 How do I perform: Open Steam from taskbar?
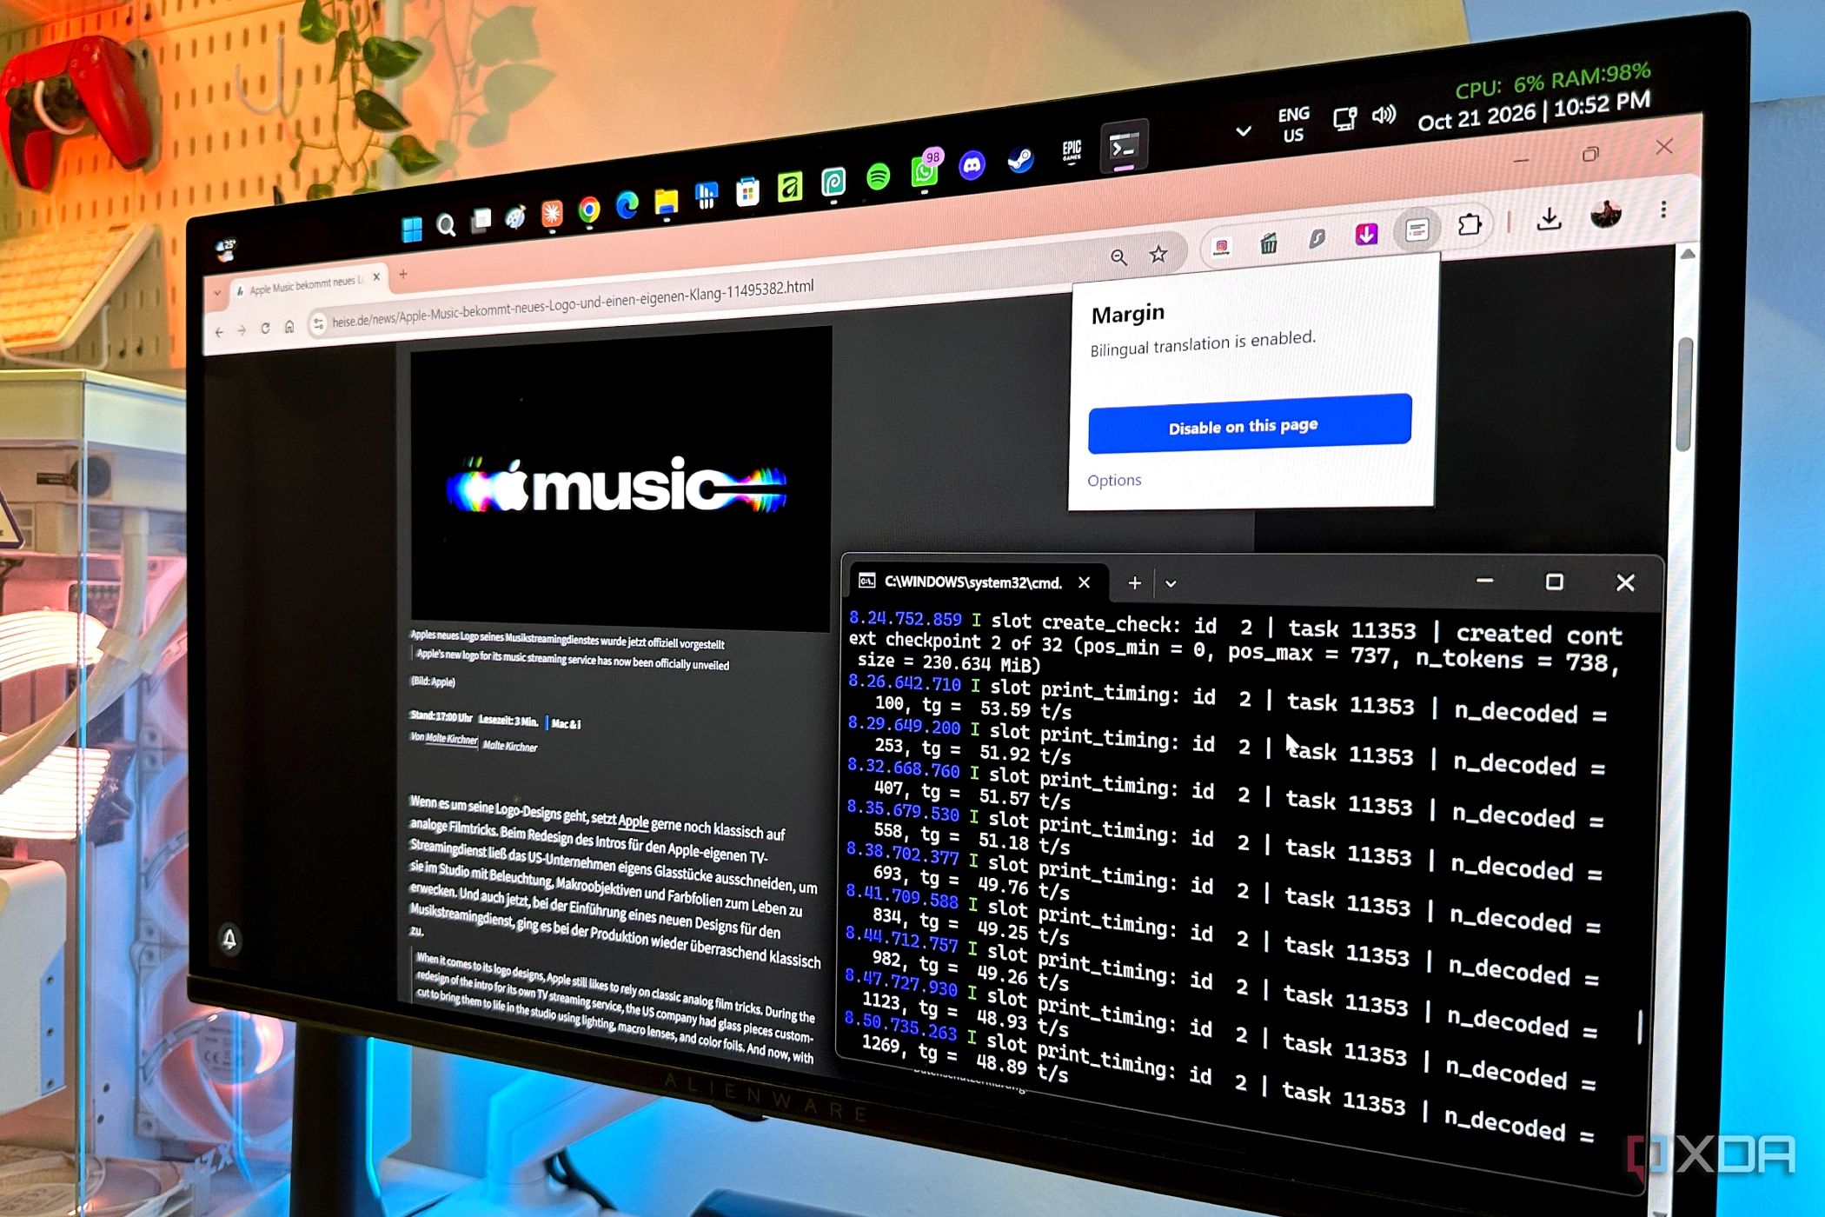pos(1020,159)
